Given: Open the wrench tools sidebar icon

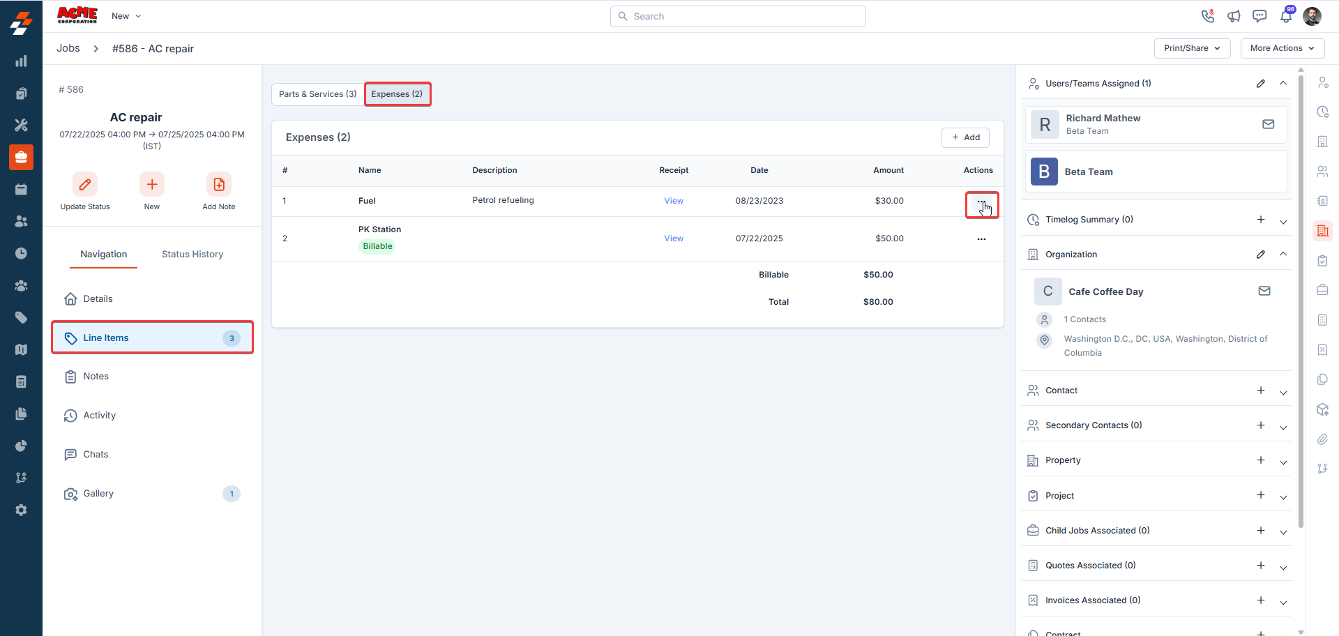Looking at the screenshot, I should 21,125.
